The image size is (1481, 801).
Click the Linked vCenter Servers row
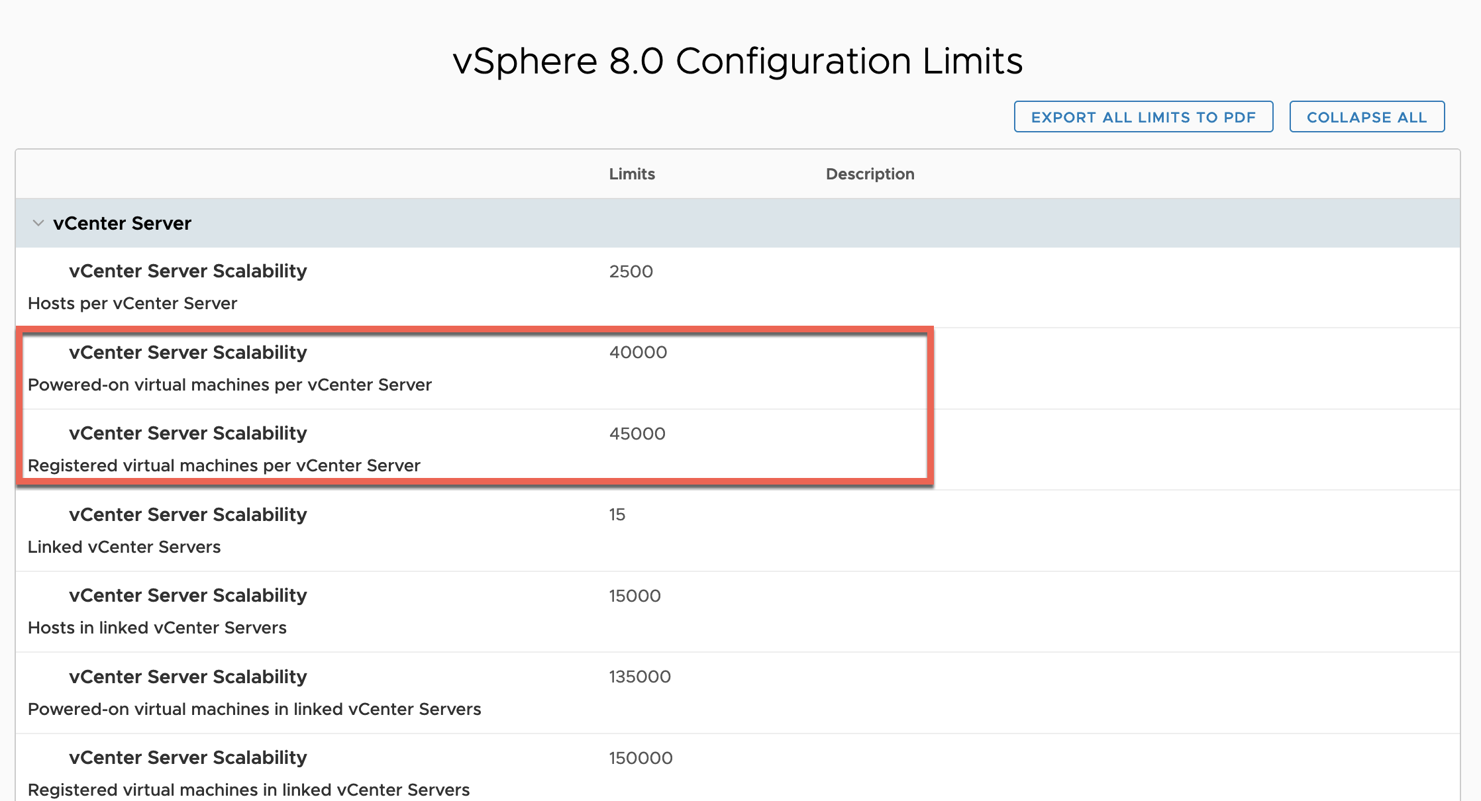click(x=123, y=547)
